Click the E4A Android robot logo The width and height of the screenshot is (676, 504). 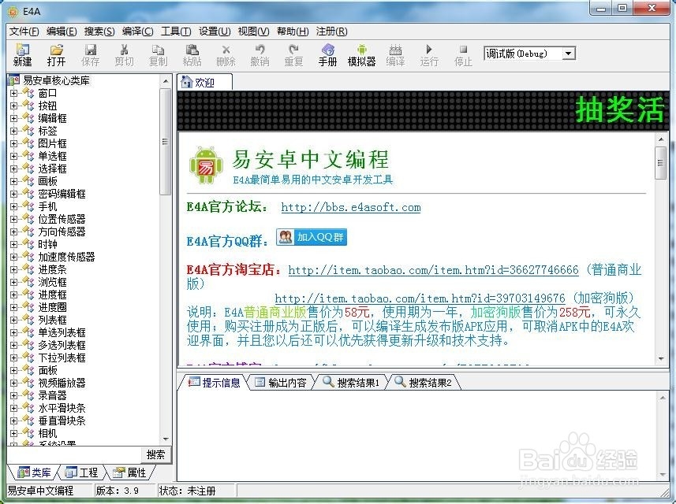point(206,165)
